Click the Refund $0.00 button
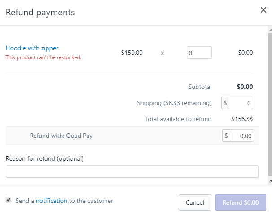 point(241,202)
